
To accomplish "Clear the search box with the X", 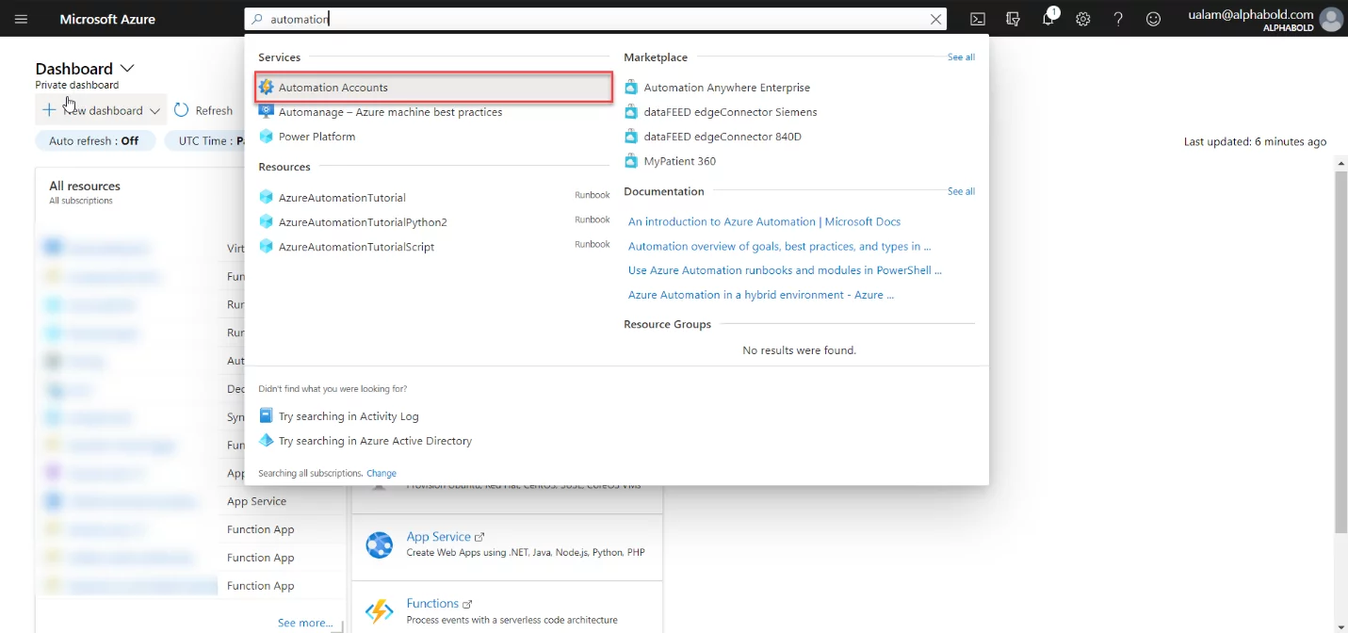I will [936, 19].
